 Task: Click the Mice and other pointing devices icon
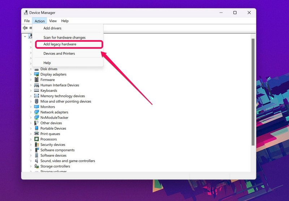pyautogui.click(x=36, y=102)
